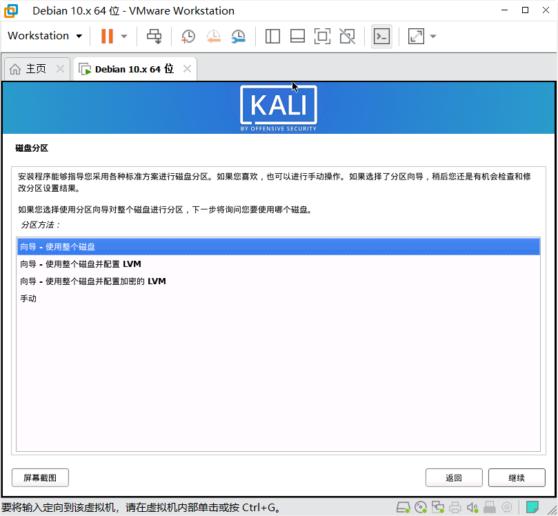Click the 屏幕截图 button

click(x=40, y=477)
